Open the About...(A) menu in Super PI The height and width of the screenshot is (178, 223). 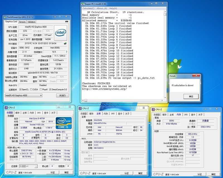pyautogui.click(x=102, y=8)
